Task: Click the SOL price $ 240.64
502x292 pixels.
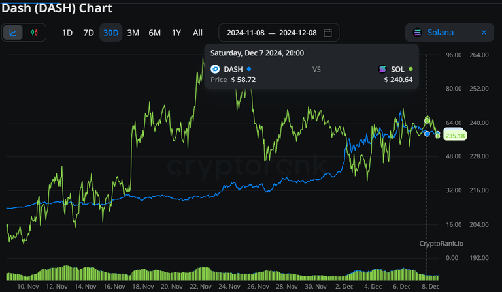Action: [398, 80]
